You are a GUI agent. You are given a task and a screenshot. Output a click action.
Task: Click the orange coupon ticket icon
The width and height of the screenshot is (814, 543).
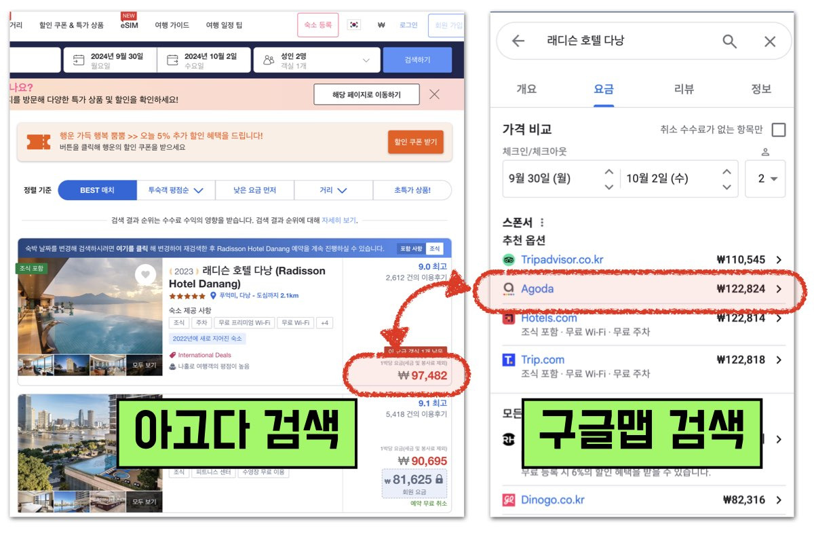tap(39, 142)
